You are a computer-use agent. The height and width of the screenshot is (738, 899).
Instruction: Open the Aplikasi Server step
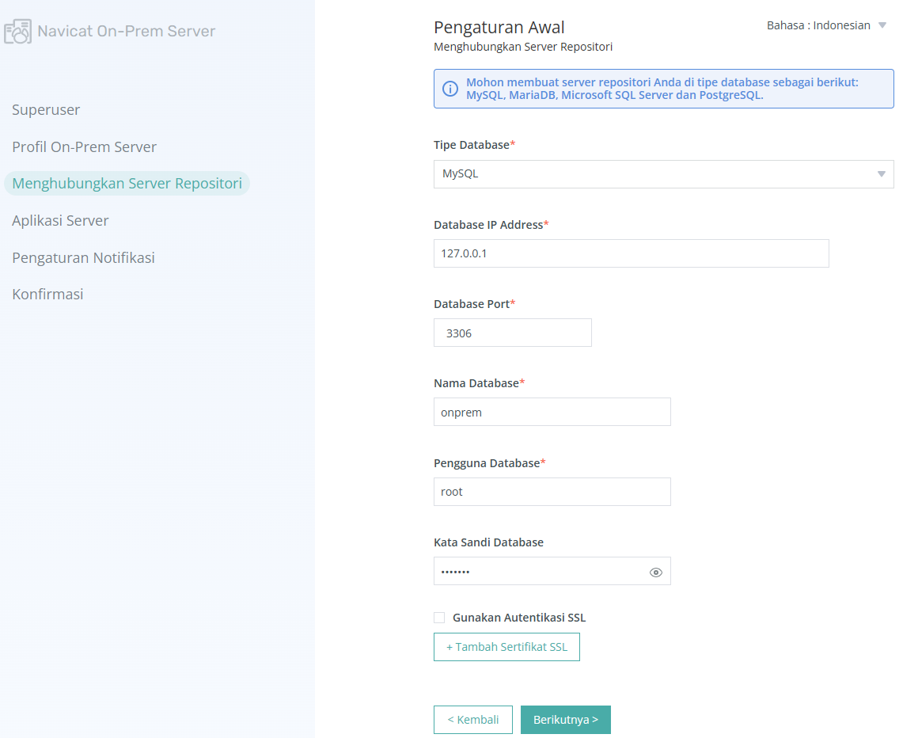(x=60, y=220)
